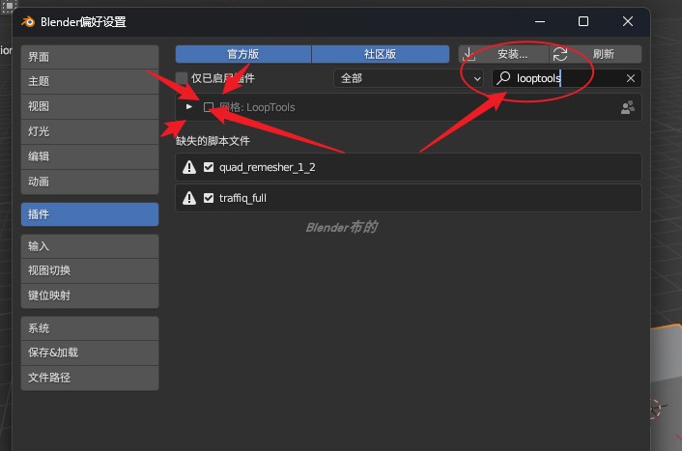Open the 保存&加载 section

click(90, 352)
